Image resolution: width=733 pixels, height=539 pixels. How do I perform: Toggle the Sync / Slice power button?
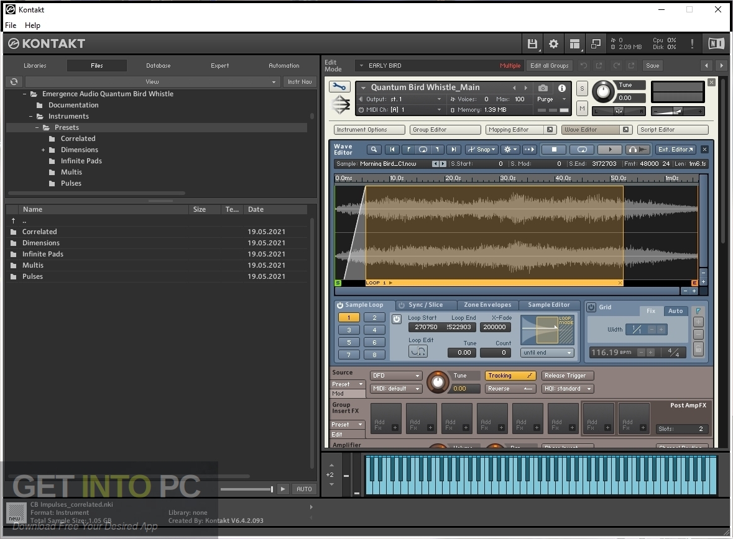[x=402, y=305]
